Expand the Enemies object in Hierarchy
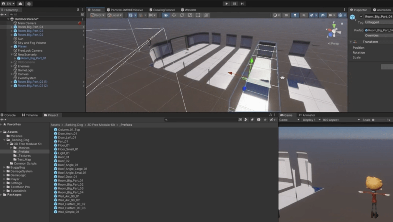This screenshot has height=222, width=393. click(12, 66)
